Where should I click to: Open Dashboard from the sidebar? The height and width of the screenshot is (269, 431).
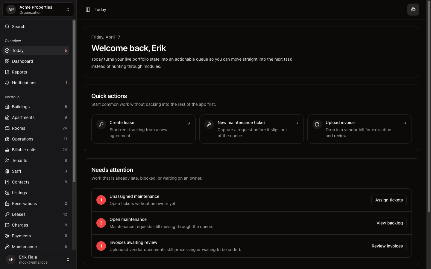22,61
